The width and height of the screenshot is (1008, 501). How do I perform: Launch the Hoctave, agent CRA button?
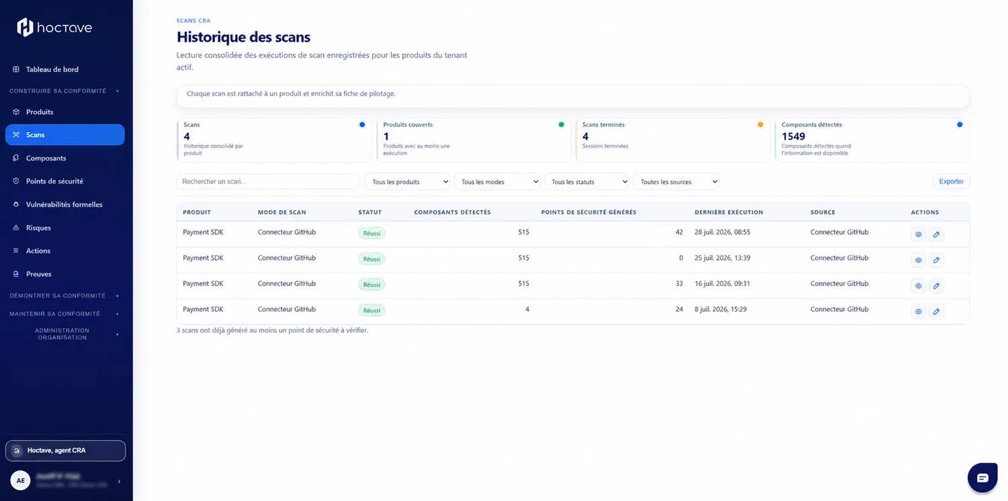(65, 451)
